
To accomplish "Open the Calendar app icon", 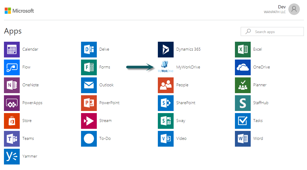I will tap(12, 49).
